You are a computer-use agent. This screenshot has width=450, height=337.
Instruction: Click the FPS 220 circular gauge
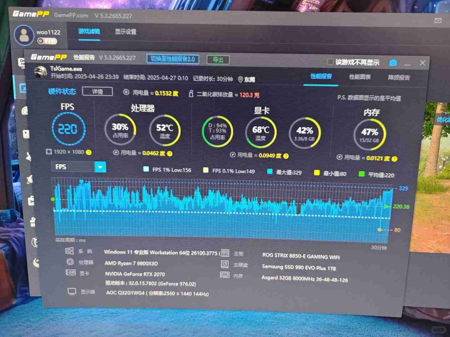[x=68, y=129]
